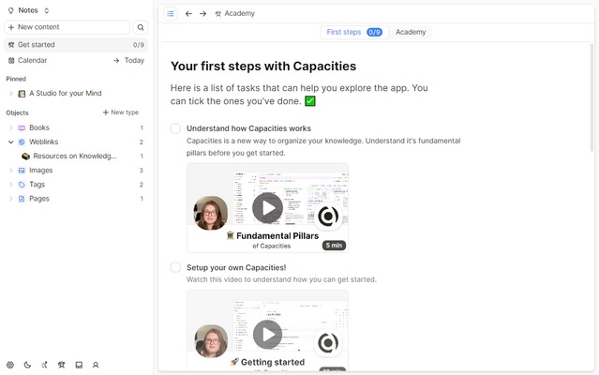
Task: Click the New content button
Action: point(67,27)
